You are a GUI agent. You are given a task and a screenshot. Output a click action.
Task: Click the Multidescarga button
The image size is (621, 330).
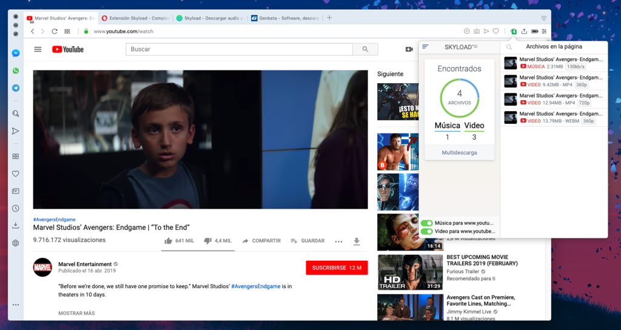coord(459,153)
